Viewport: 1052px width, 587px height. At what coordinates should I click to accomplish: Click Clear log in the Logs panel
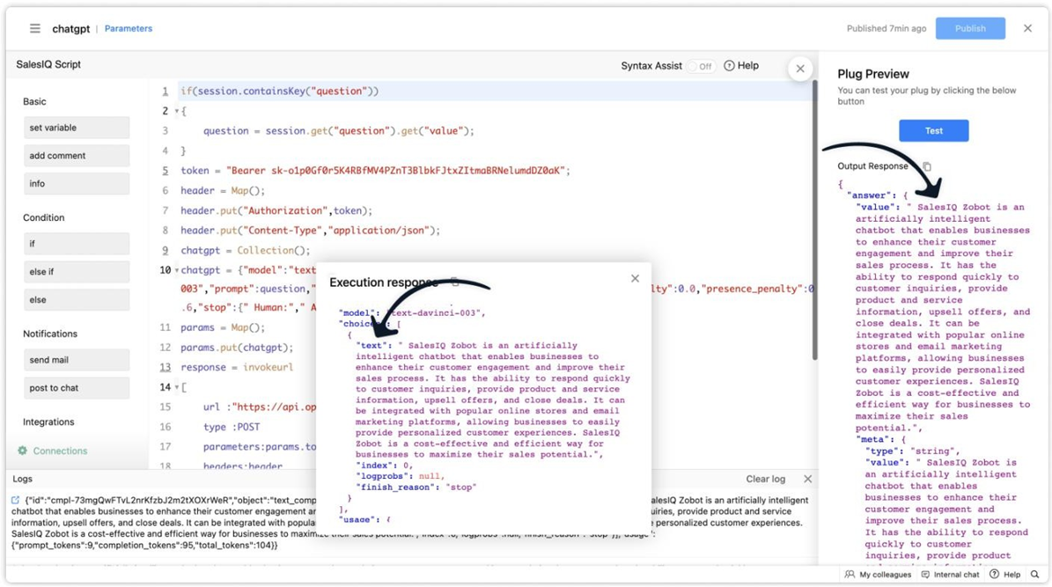click(766, 479)
